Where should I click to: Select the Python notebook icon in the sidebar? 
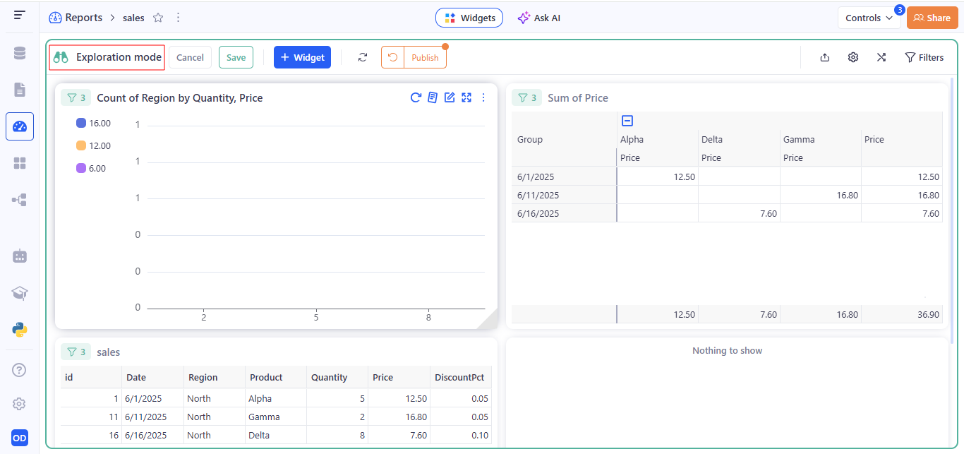point(19,330)
